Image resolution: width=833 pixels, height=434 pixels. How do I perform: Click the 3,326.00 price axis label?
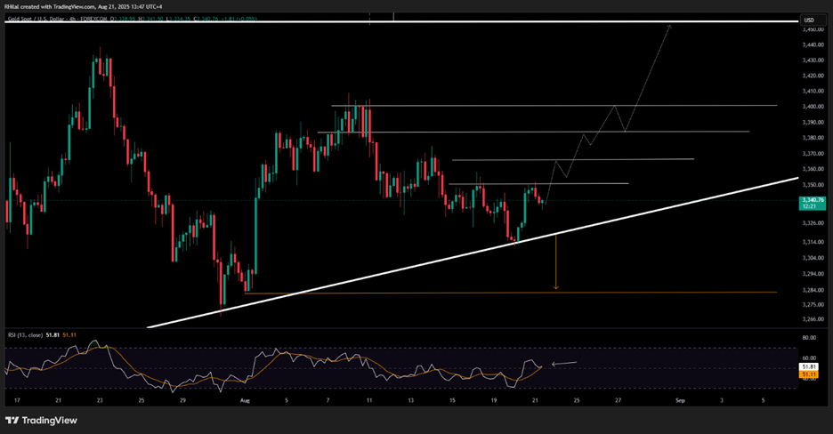tap(813, 223)
